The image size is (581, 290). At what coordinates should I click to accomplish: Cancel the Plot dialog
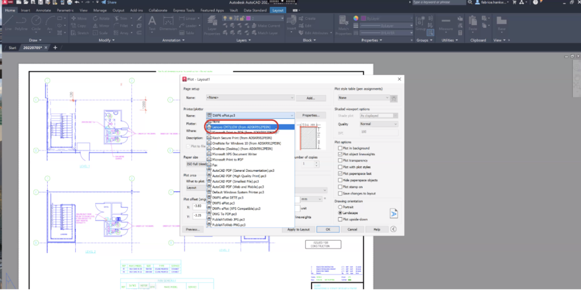352,229
